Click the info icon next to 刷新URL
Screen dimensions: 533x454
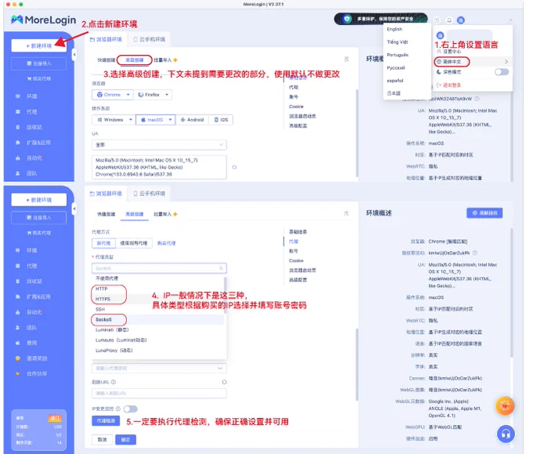114,382
